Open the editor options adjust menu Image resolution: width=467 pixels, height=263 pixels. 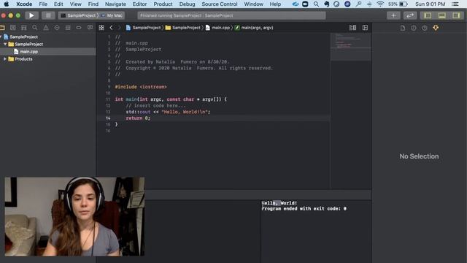point(352,28)
